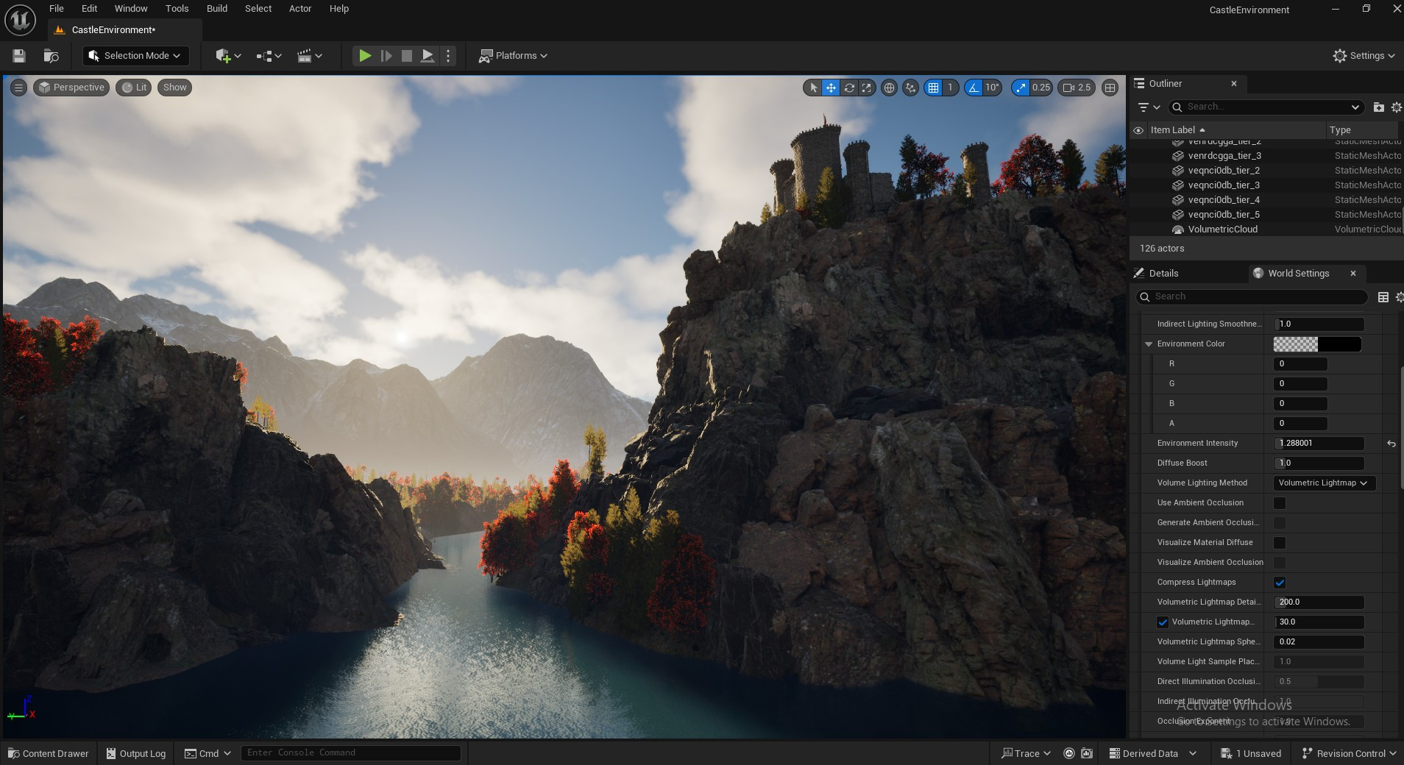
Task: Open Outliner settings gear icon
Action: [1396, 107]
